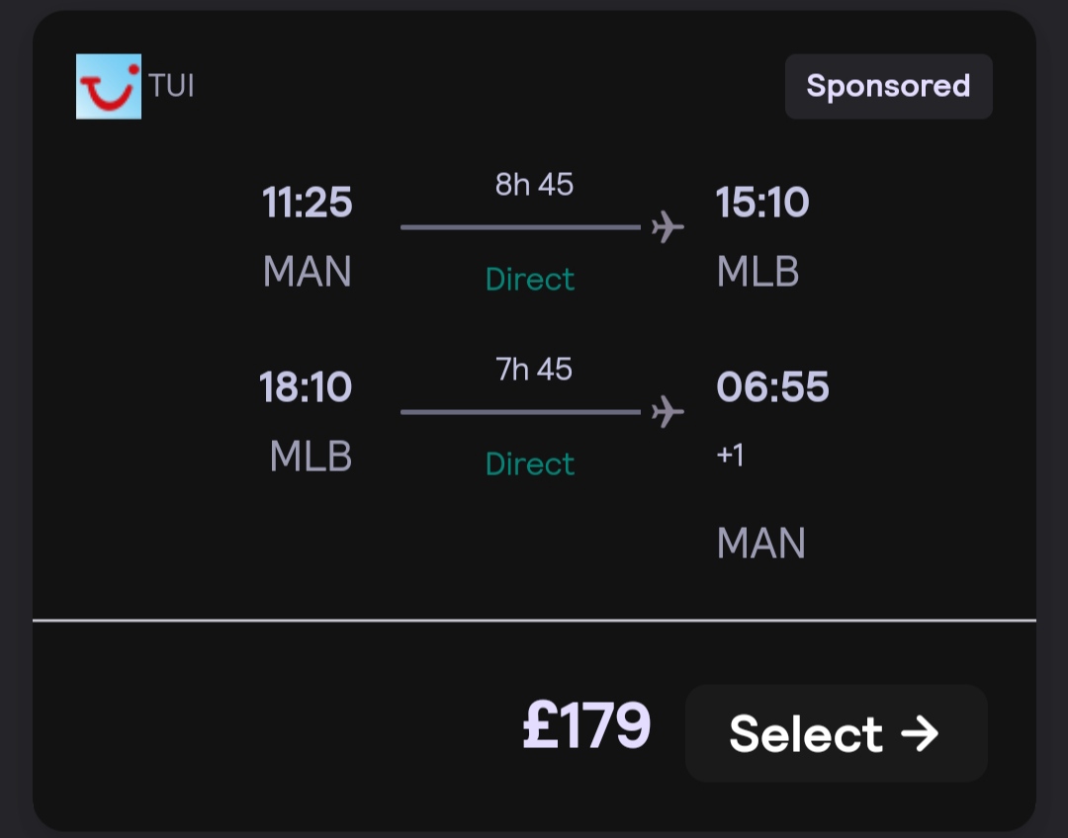The image size is (1068, 838).
Task: Click the 11:25 departure time
Action: (x=308, y=203)
